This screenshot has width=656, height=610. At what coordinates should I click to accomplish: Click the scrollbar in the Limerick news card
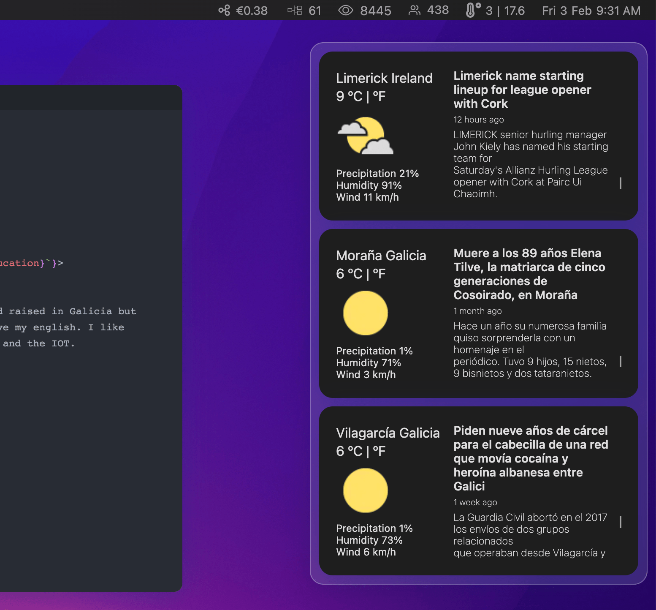point(620,183)
